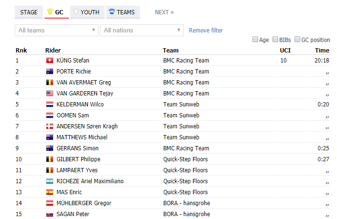Image resolution: width=337 pixels, height=219 pixels.
Task: Click the Australian flag beside PORTE Richie
Action: 50,72
